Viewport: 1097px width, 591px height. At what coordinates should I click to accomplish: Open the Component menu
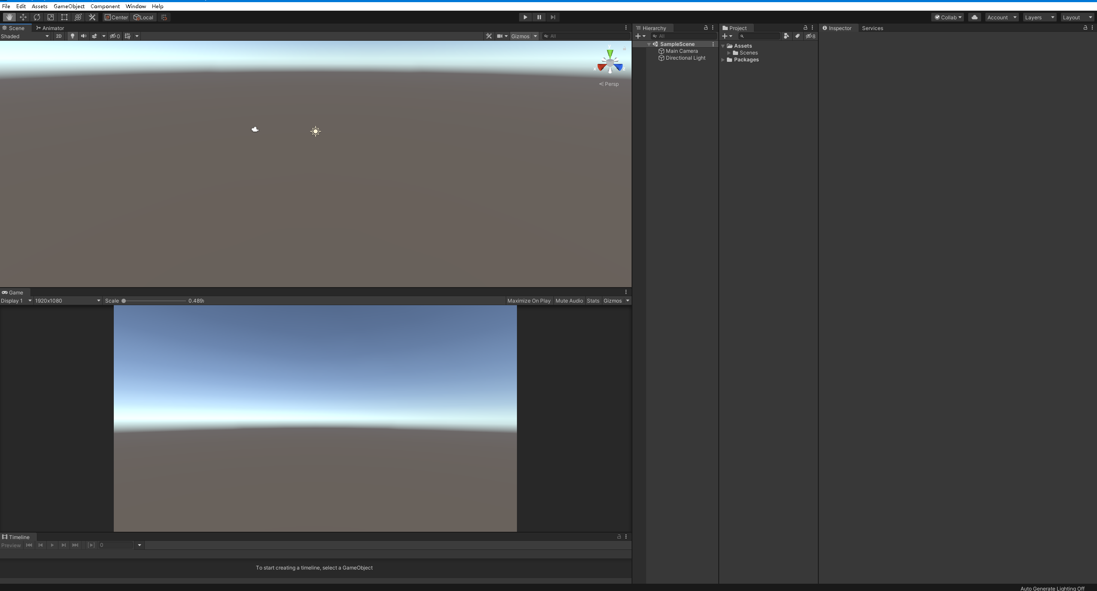tap(105, 6)
